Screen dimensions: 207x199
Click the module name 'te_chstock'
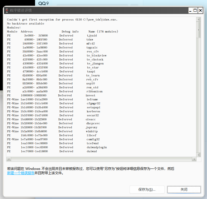pyautogui.click(x=95, y=60)
